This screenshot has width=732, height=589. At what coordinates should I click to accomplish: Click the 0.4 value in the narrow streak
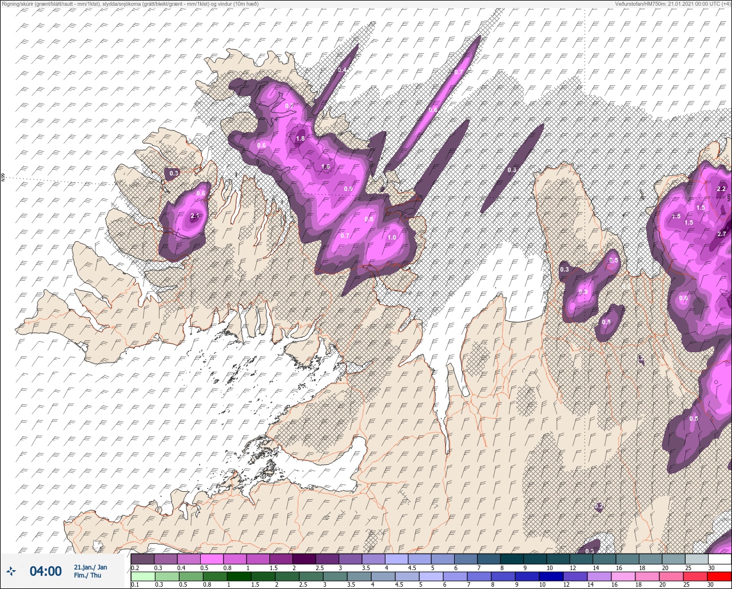point(342,70)
